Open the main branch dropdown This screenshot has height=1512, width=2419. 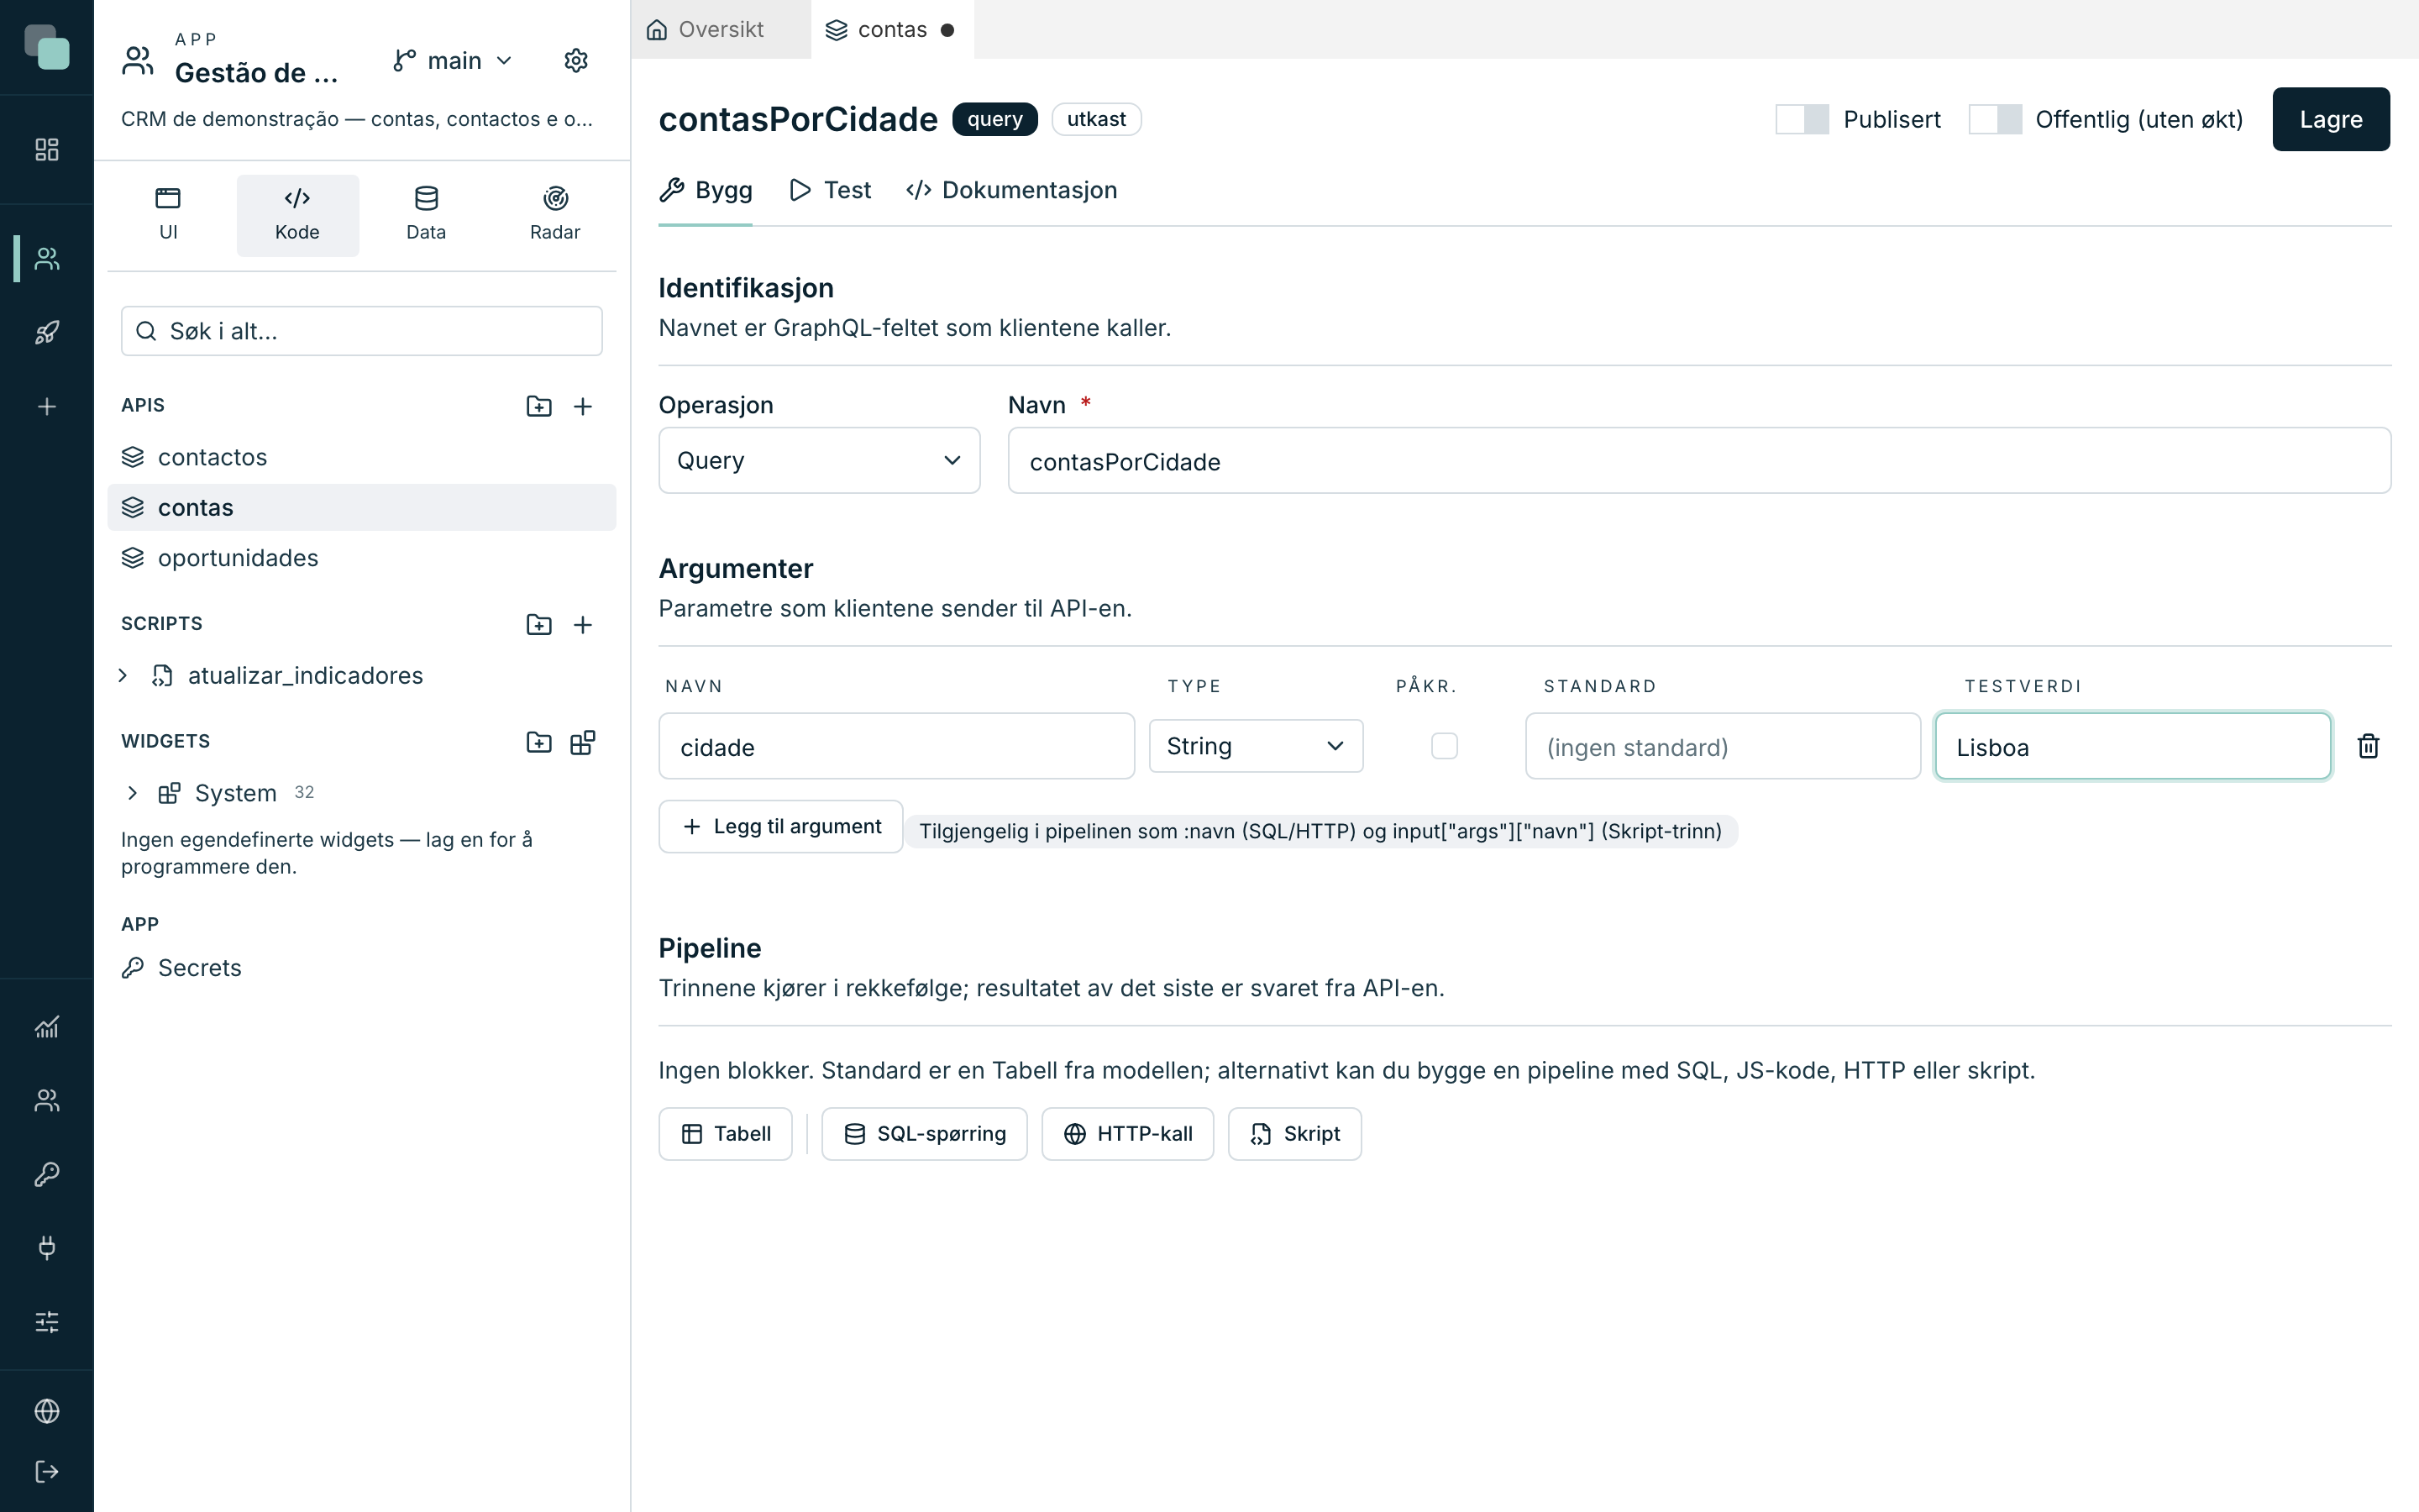tap(453, 61)
